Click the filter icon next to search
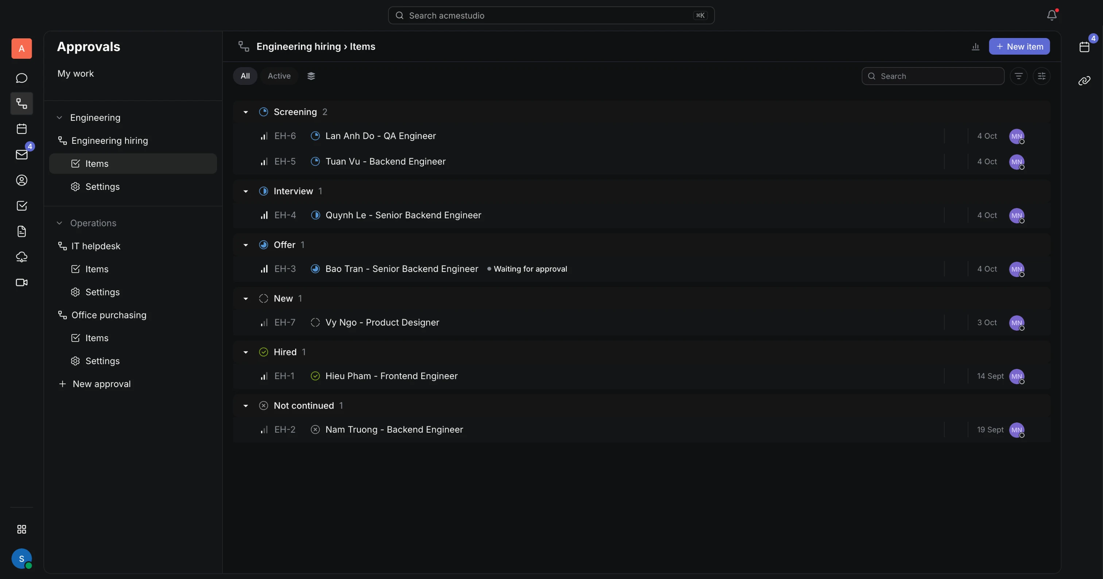1103x579 pixels. 1019,76
